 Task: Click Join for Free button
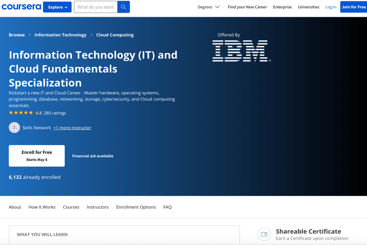pos(353,7)
